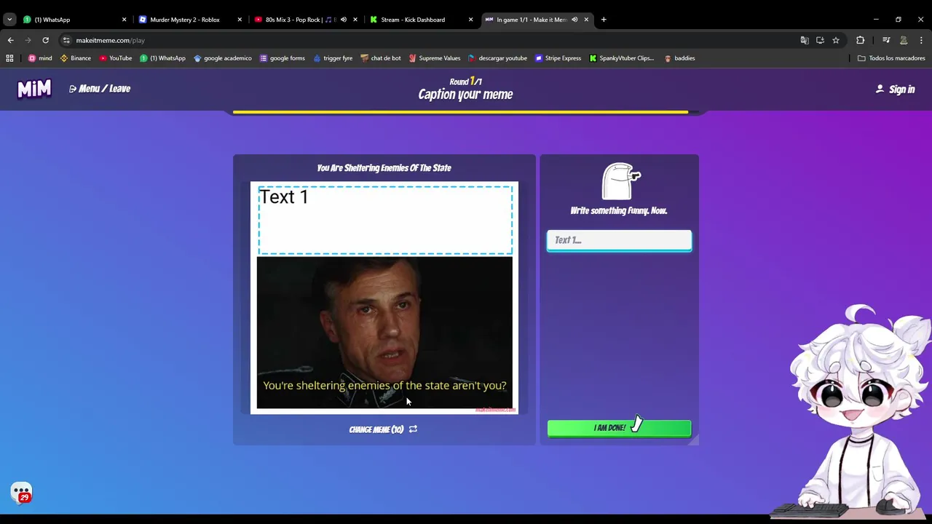Click Change Meme (10) button

(x=383, y=429)
